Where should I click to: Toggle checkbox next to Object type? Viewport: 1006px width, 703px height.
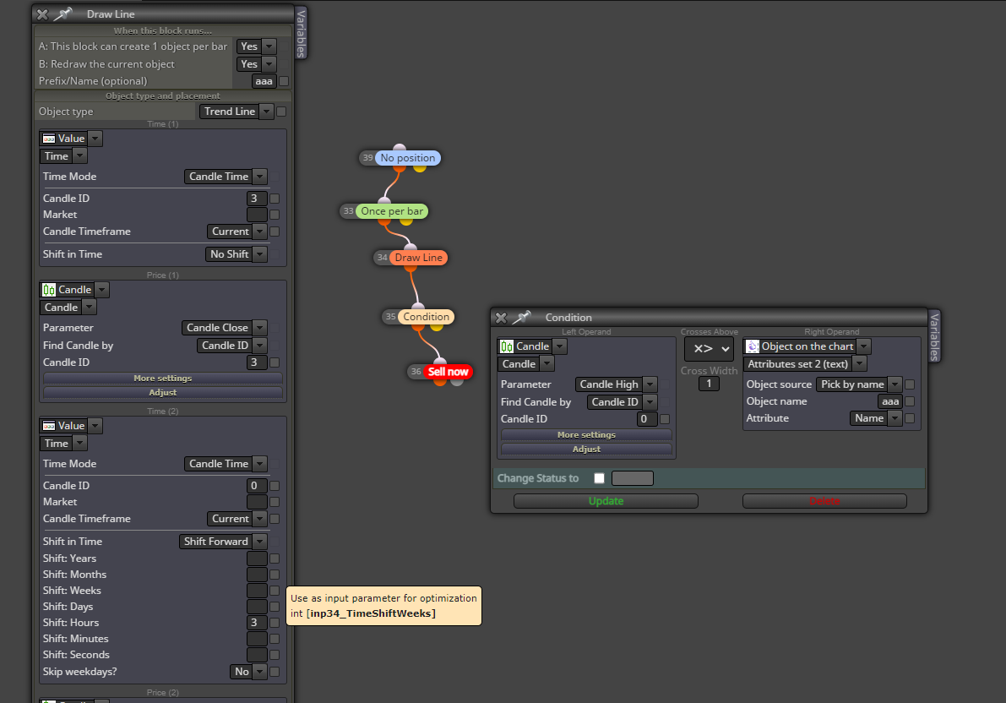pyautogui.click(x=281, y=111)
